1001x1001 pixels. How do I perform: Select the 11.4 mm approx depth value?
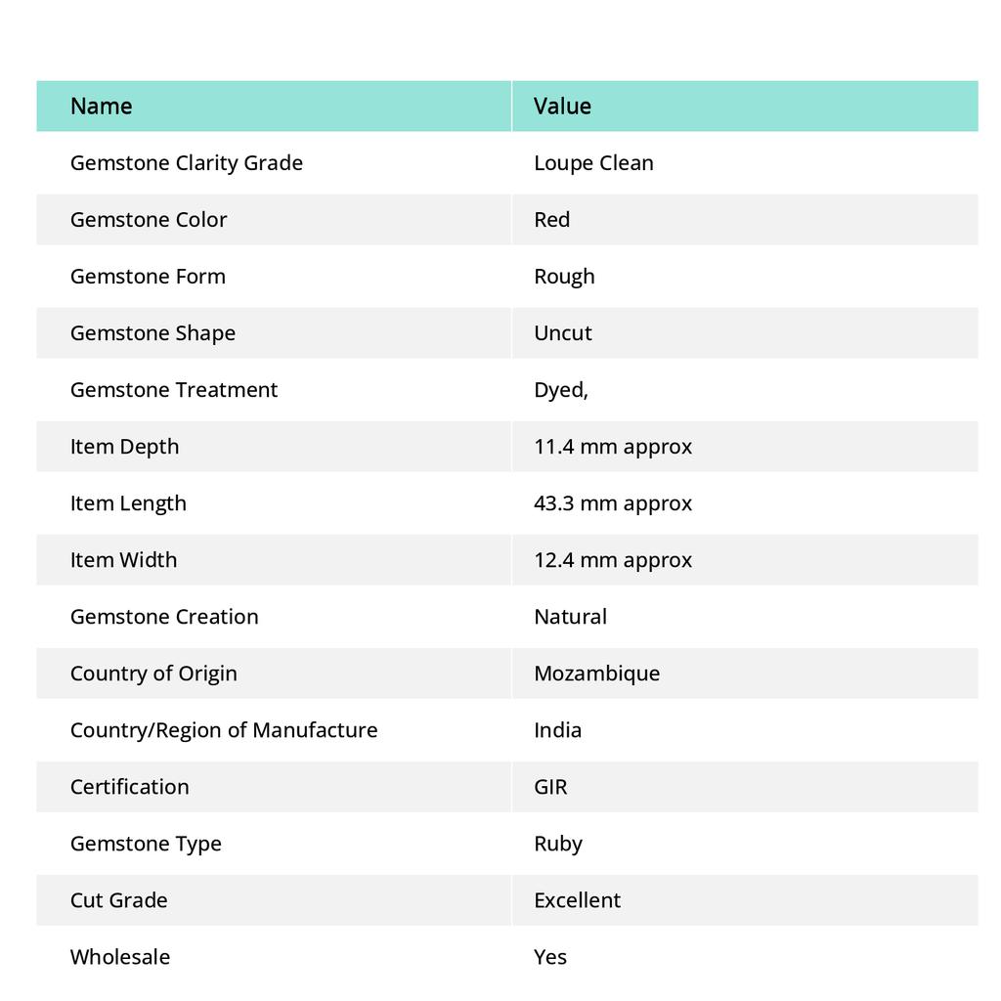click(613, 447)
